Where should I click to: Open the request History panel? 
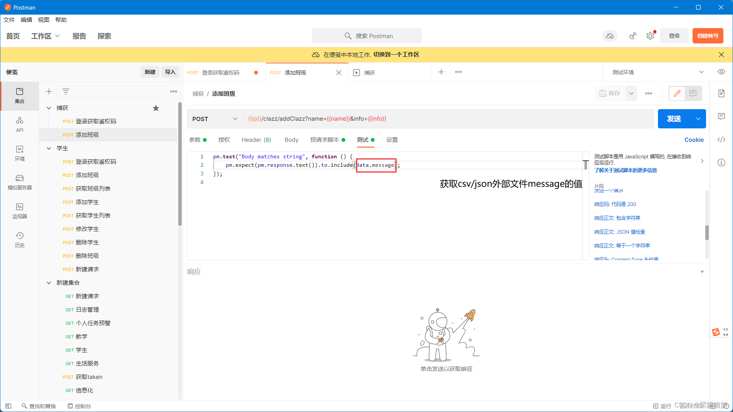point(20,239)
